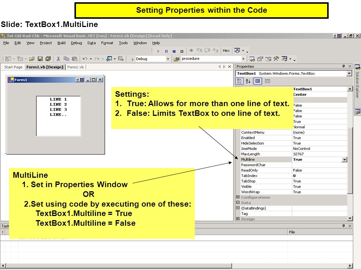Image resolution: width=361 pixels, height=270 pixels.
Task: Open the Build menu
Action: 61,43
